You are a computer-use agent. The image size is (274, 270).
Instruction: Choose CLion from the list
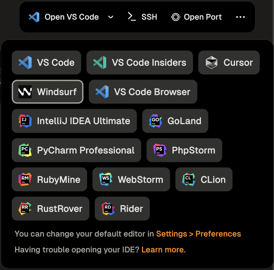[204, 179]
